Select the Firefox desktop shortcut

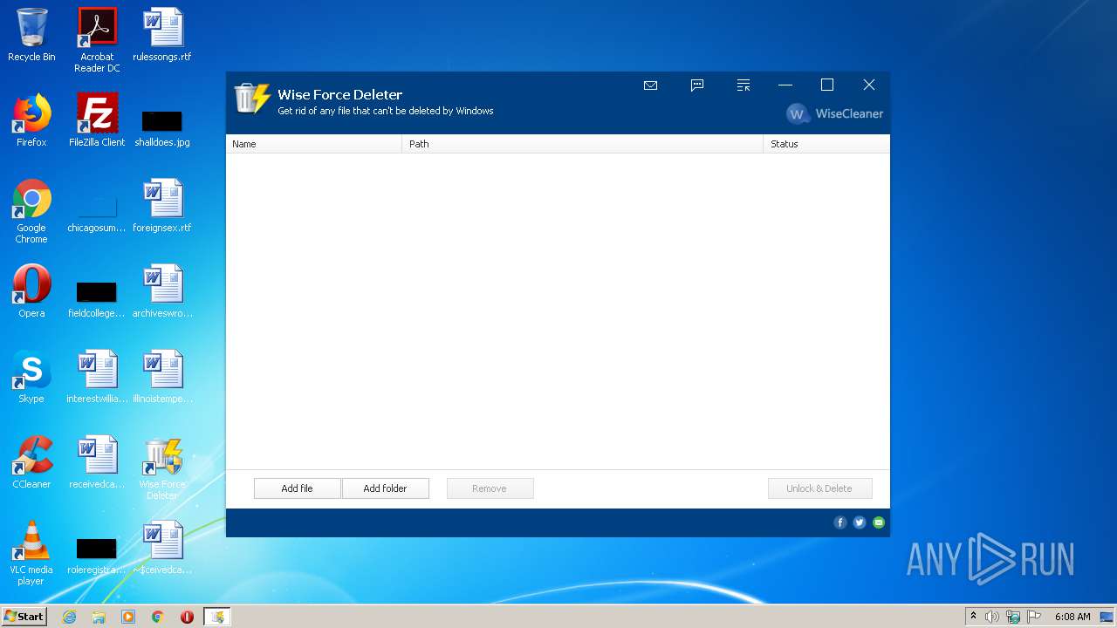31,120
